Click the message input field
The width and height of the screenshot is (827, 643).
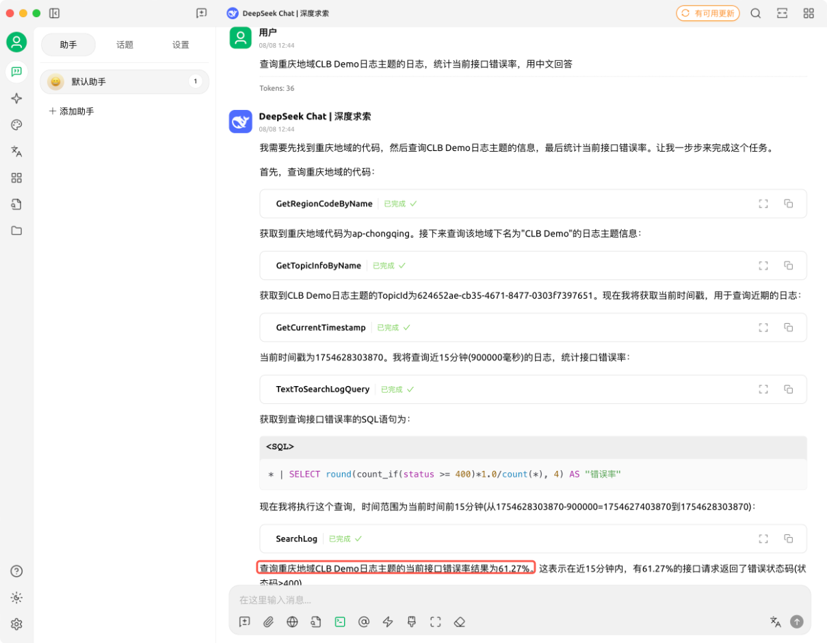[x=520, y=600]
